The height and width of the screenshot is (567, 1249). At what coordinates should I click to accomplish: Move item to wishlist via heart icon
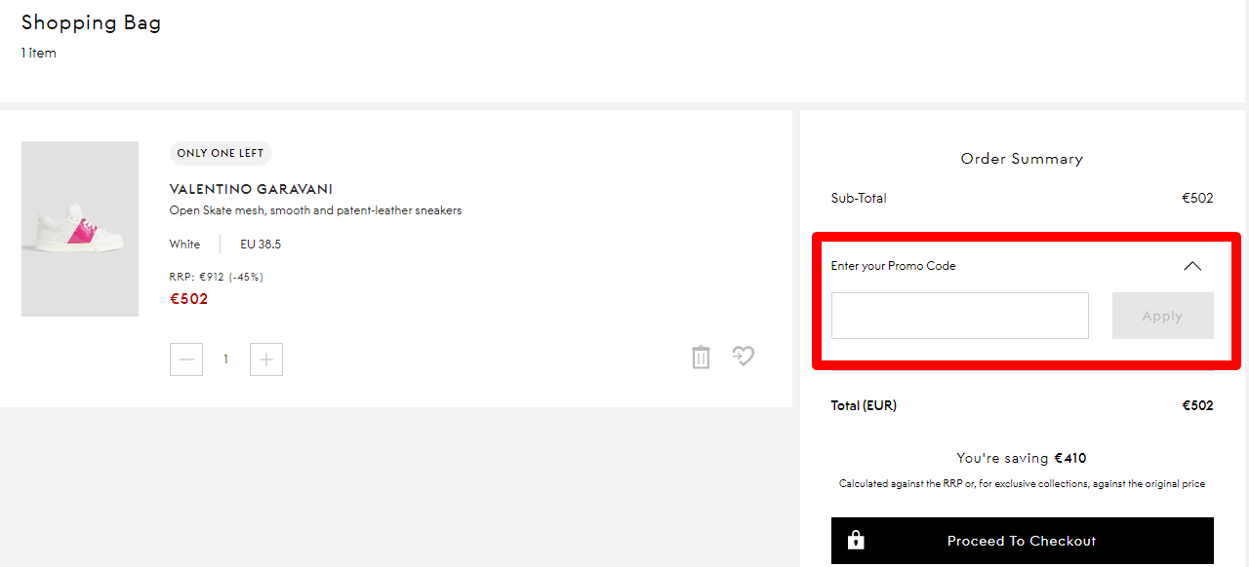tap(744, 357)
